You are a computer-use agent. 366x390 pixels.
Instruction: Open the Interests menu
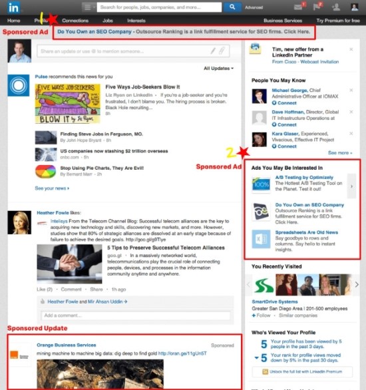point(136,21)
